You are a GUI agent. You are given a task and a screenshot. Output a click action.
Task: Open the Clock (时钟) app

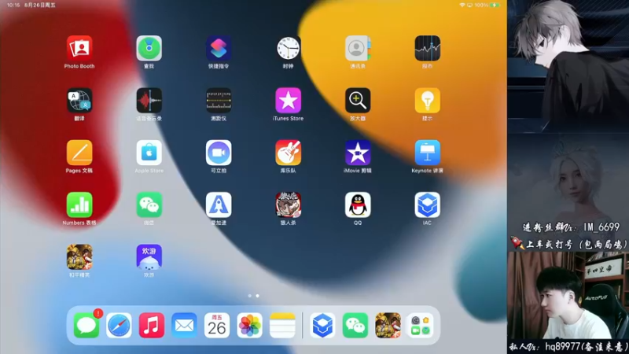[288, 48]
